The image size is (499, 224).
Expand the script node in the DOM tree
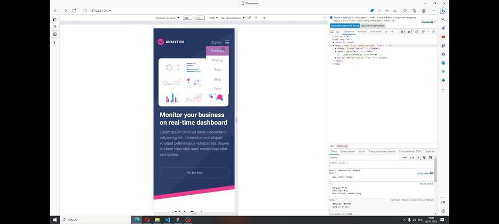336,58
